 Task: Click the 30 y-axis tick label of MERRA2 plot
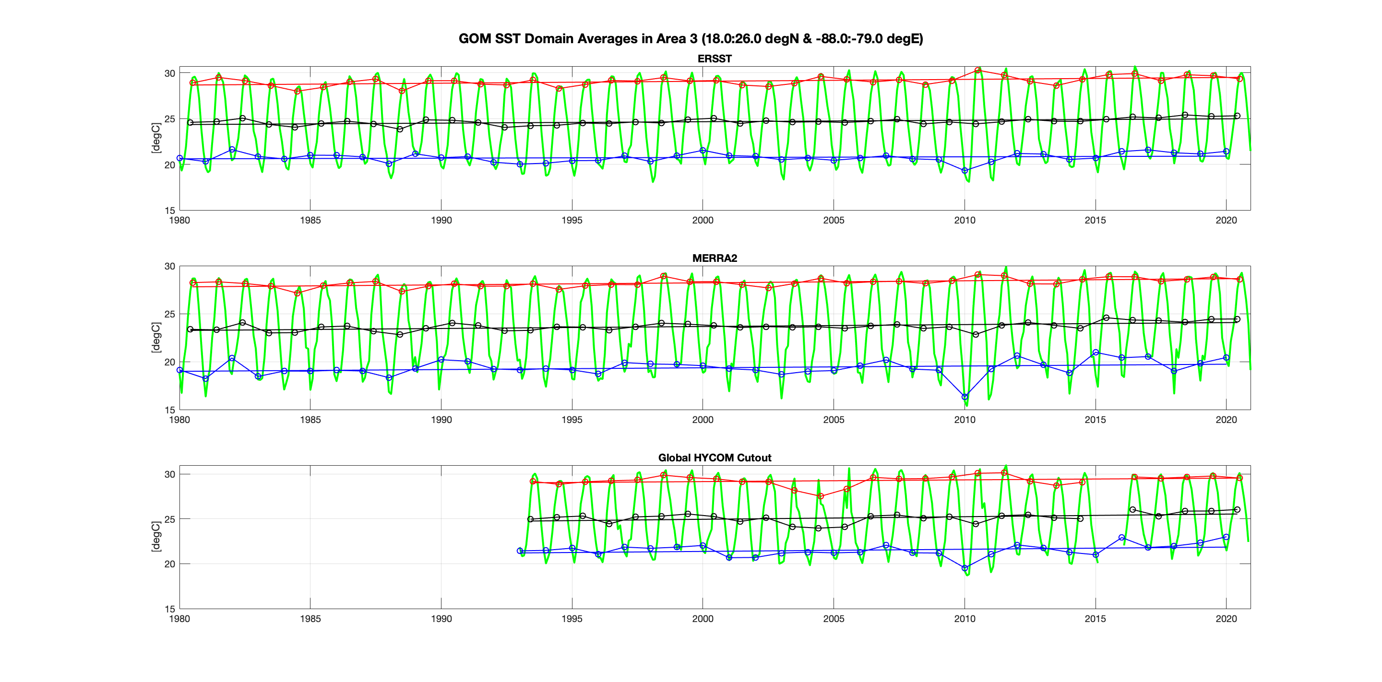169,267
